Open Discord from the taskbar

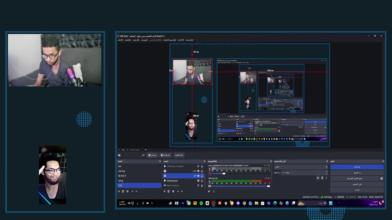point(238,203)
